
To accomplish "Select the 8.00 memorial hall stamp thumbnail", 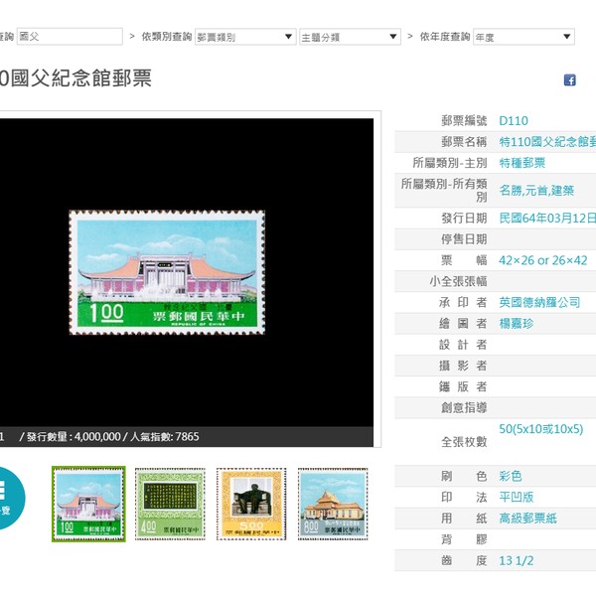I will tap(333, 504).
